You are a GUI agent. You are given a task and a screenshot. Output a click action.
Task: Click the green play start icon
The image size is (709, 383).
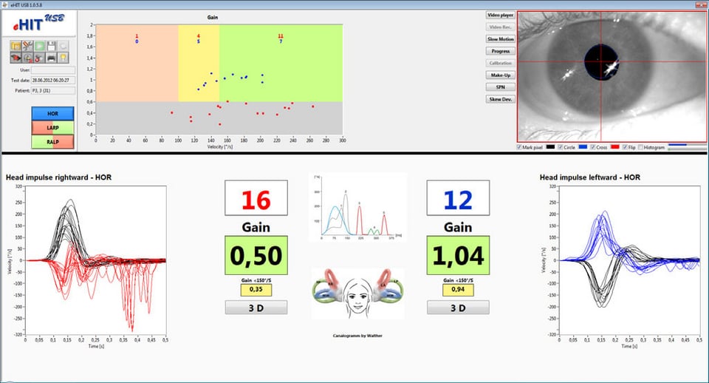pyautogui.click(x=39, y=46)
